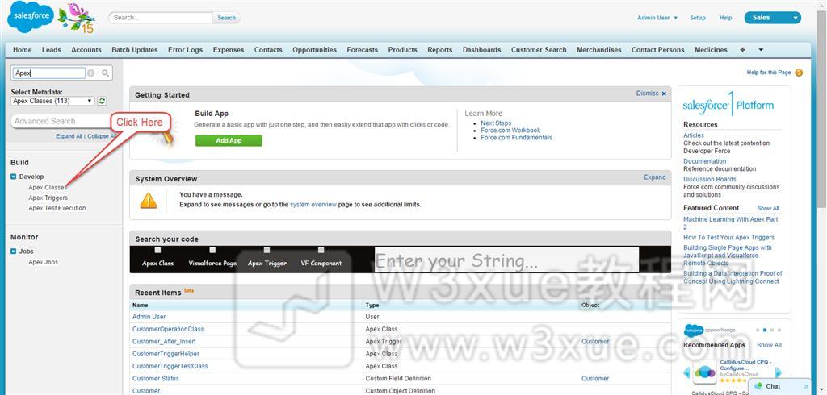Open the Force.com Workbook link

coord(510,130)
